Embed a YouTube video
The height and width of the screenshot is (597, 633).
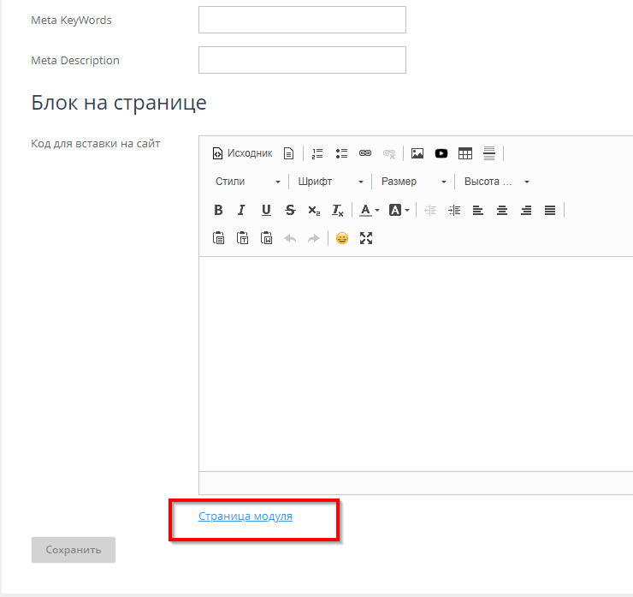(x=441, y=153)
